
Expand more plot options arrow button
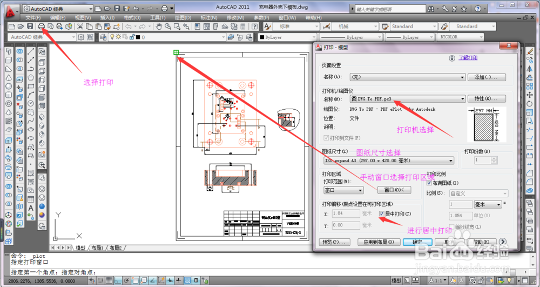coord(503,242)
